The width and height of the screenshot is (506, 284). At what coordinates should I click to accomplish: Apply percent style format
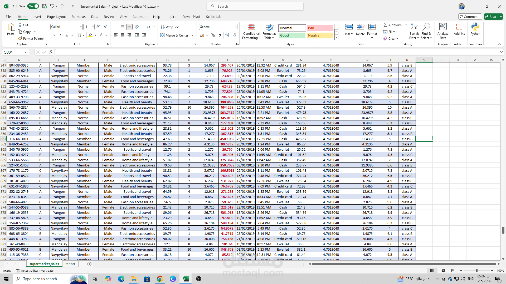click(x=213, y=35)
